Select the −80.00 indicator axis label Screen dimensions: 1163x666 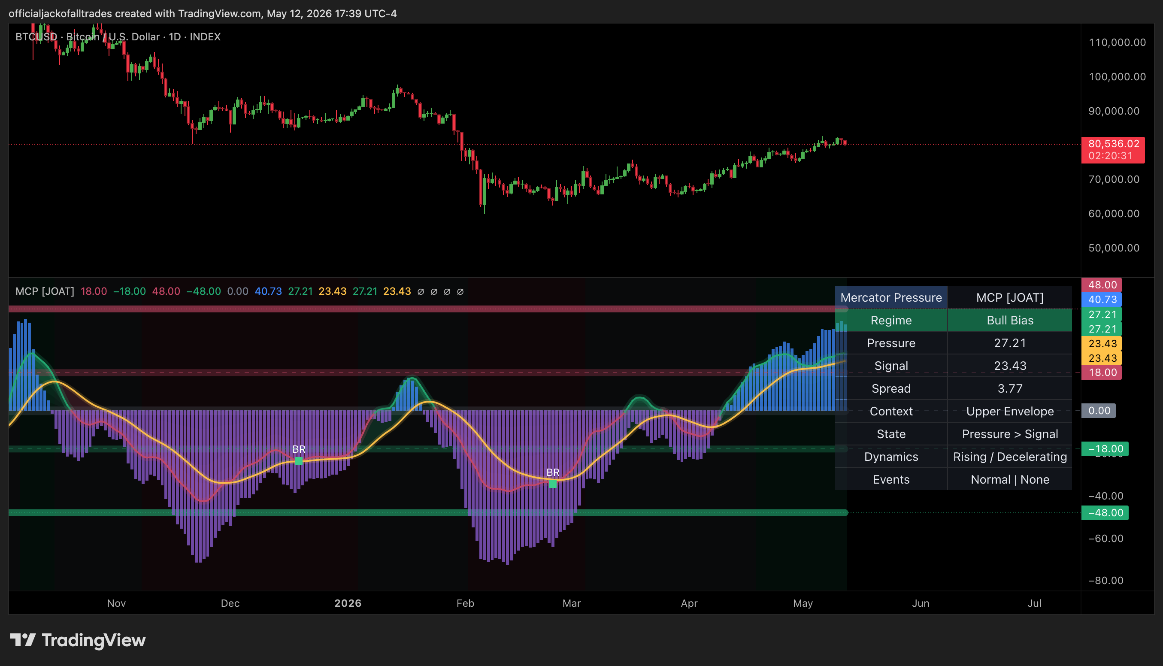(x=1106, y=580)
